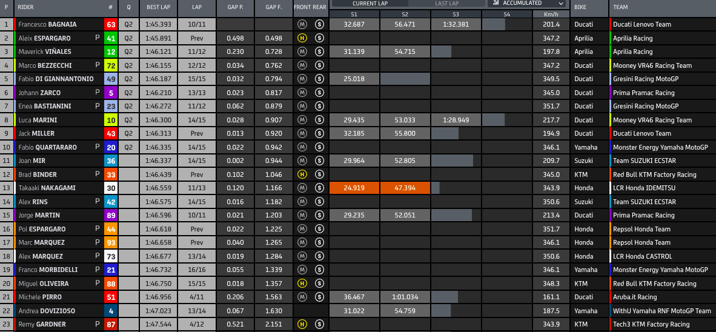The image size is (716, 332).
Task: Click Di Giannantonio's S2 progress bar
Action: (x=405, y=79)
